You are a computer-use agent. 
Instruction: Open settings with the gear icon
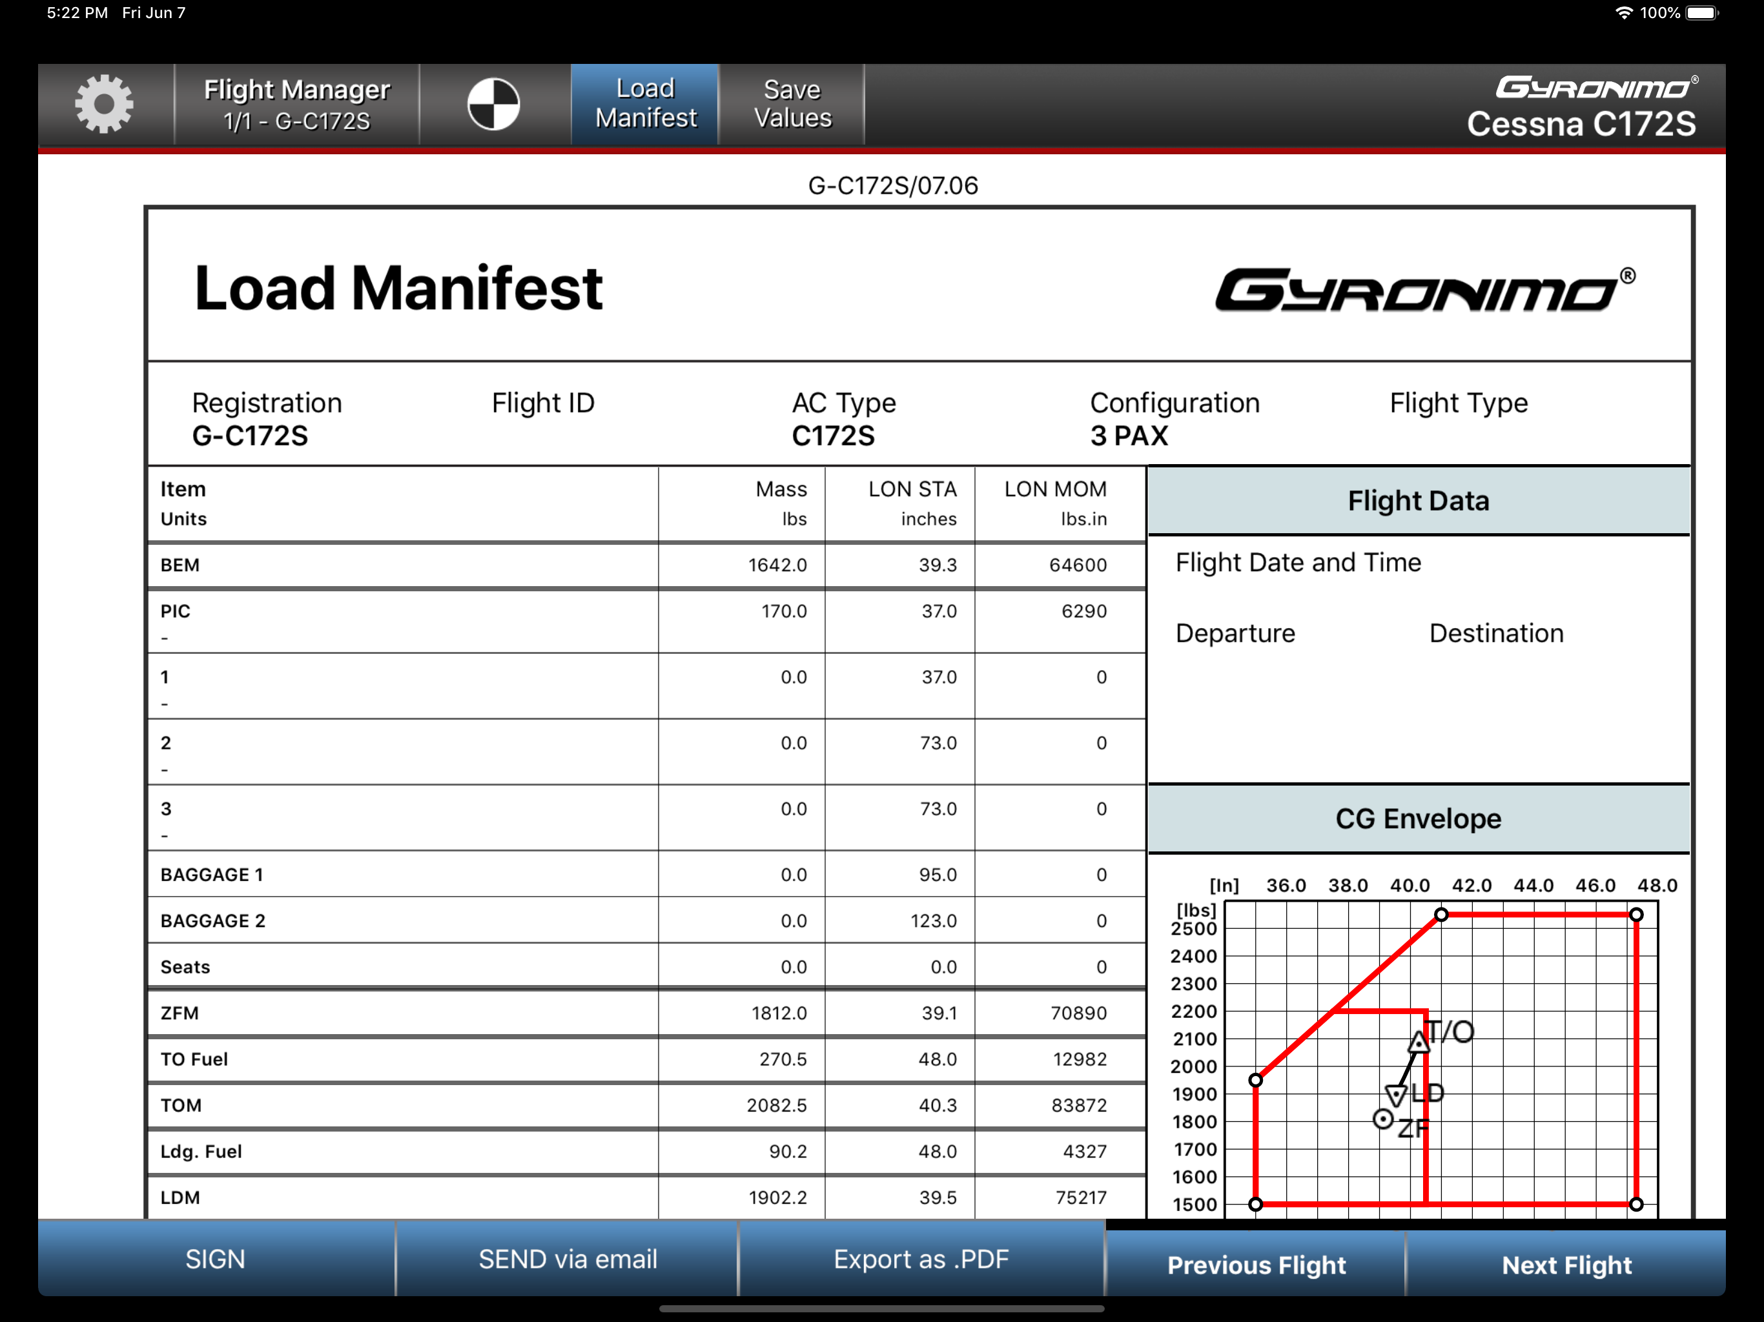click(105, 105)
